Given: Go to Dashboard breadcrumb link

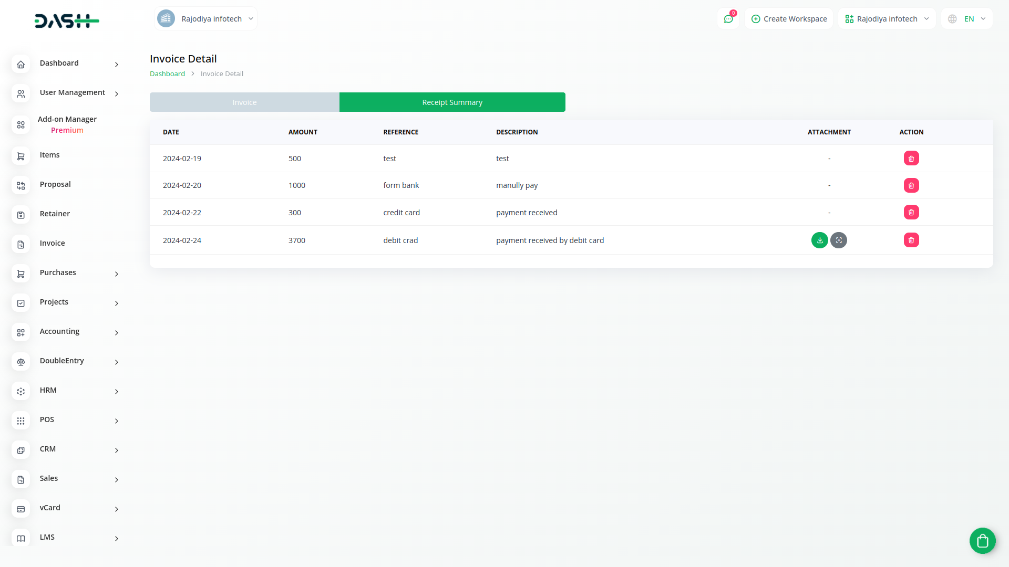Looking at the screenshot, I should pyautogui.click(x=167, y=74).
